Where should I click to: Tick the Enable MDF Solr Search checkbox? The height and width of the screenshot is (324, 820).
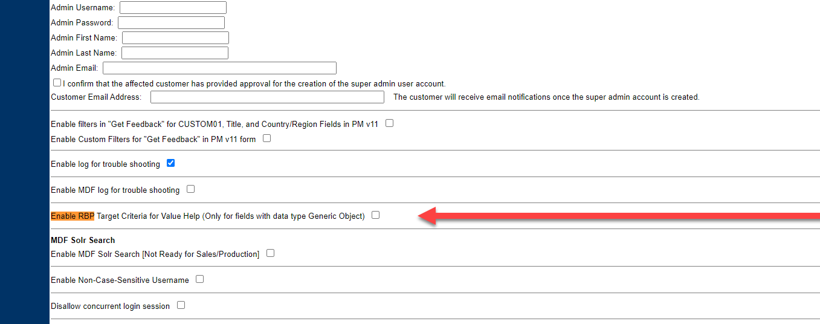point(270,253)
